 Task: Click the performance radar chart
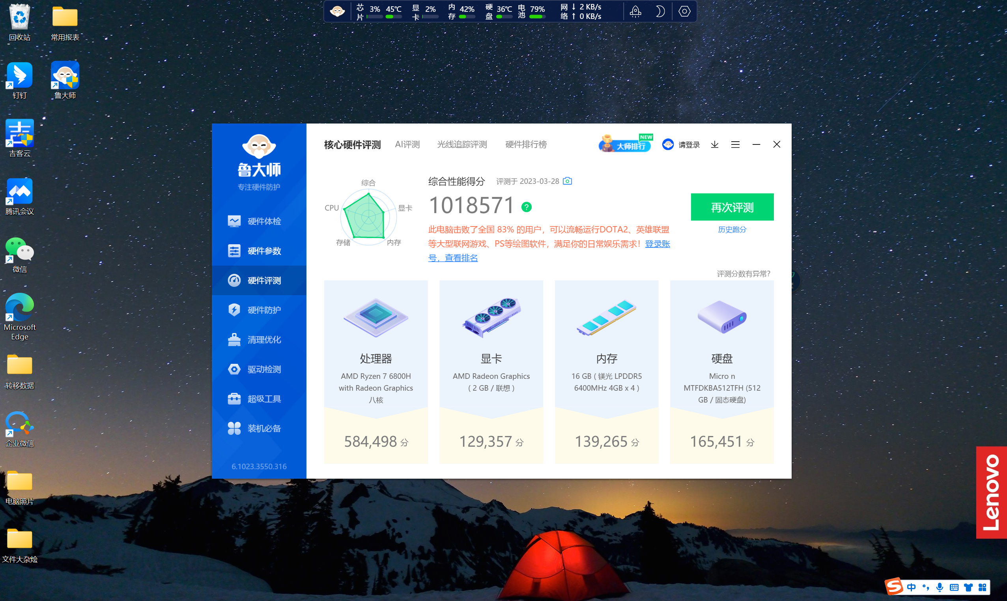[368, 217]
